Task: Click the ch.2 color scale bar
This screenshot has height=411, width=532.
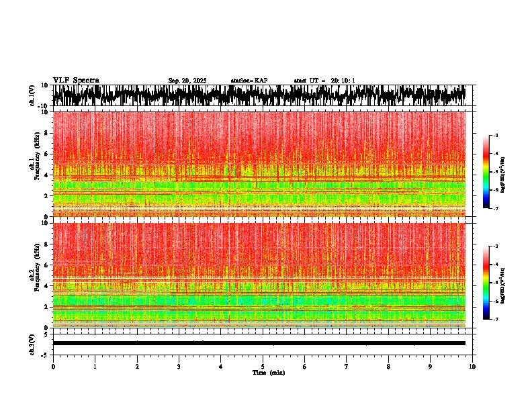Action: click(x=486, y=283)
